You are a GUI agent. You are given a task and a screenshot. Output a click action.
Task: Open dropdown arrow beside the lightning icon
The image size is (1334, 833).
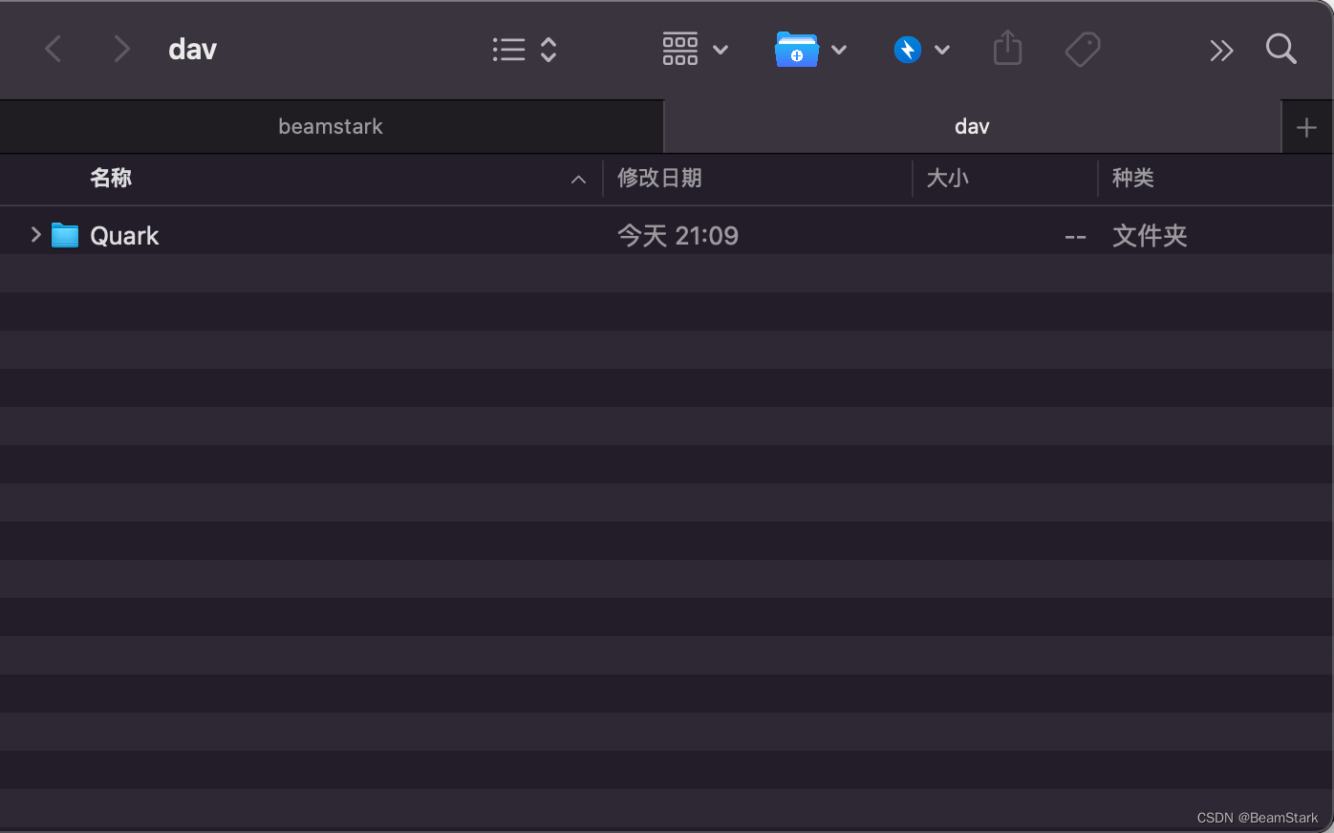942,50
